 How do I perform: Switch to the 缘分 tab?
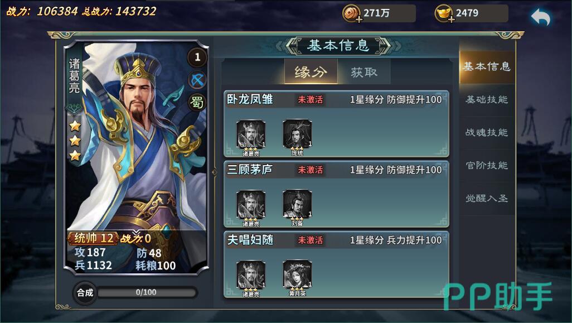311,71
